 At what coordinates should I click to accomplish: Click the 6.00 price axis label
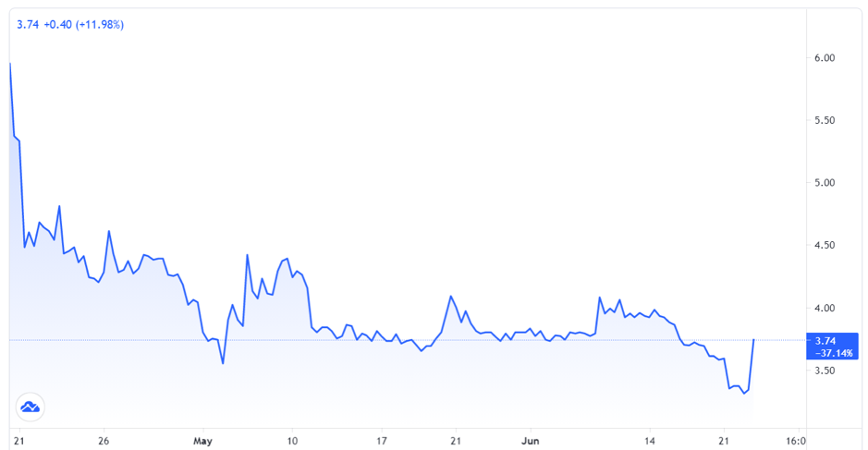(825, 57)
